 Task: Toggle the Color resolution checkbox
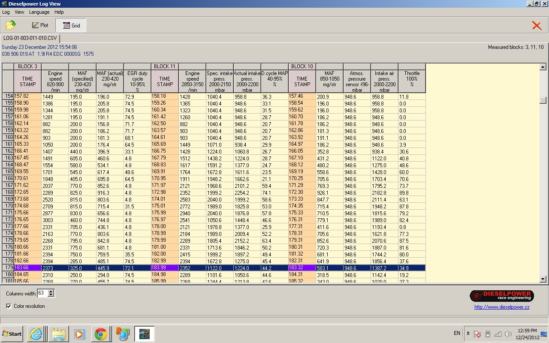coord(9,306)
